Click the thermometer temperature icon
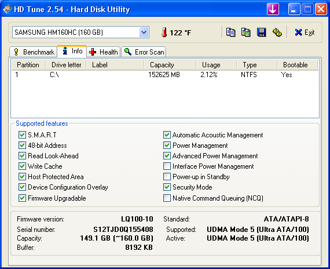Viewport: 330px width, 269px height. tap(164, 32)
